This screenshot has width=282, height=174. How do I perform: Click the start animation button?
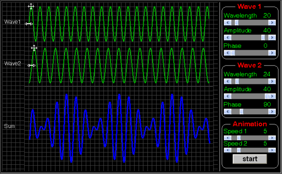(x=250, y=159)
